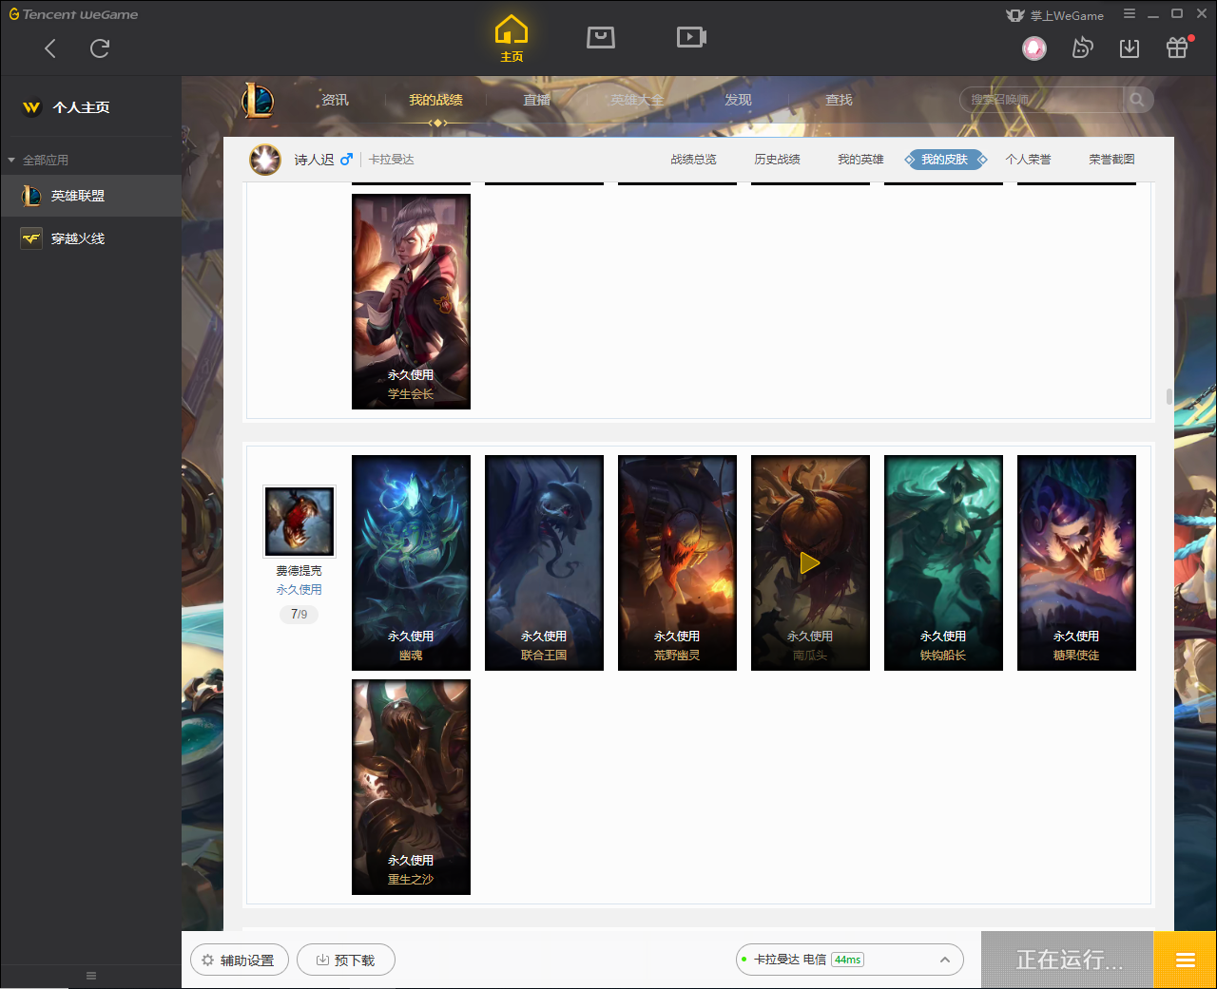Open the 个人荣誉 sub-tab
Viewport: 1217px width, 989px height.
pyautogui.click(x=1028, y=160)
